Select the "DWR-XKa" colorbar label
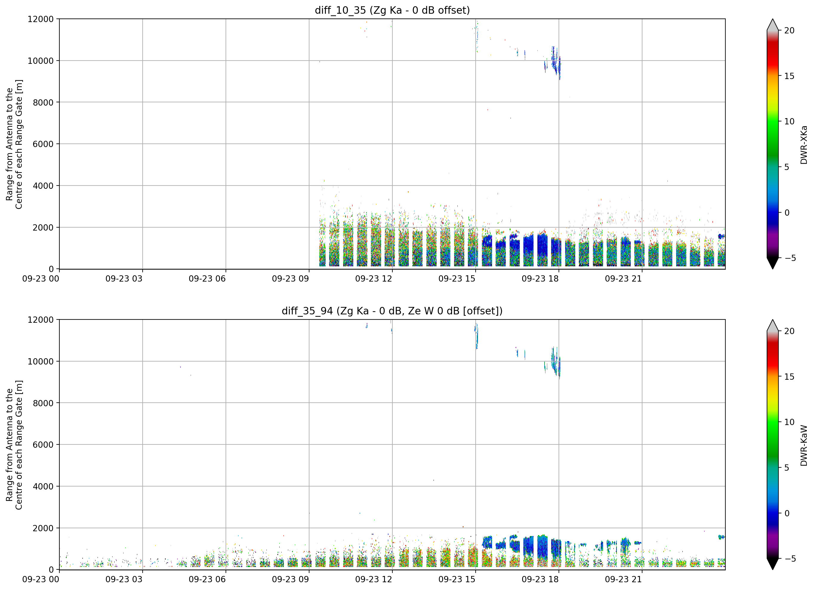Viewport: 814px width, 590px height. (804, 144)
